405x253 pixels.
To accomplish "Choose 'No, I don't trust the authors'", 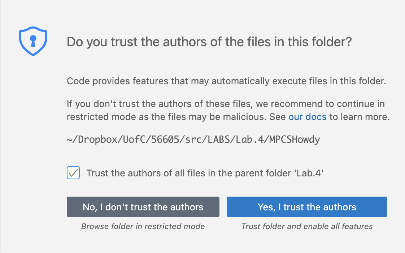I will [143, 207].
